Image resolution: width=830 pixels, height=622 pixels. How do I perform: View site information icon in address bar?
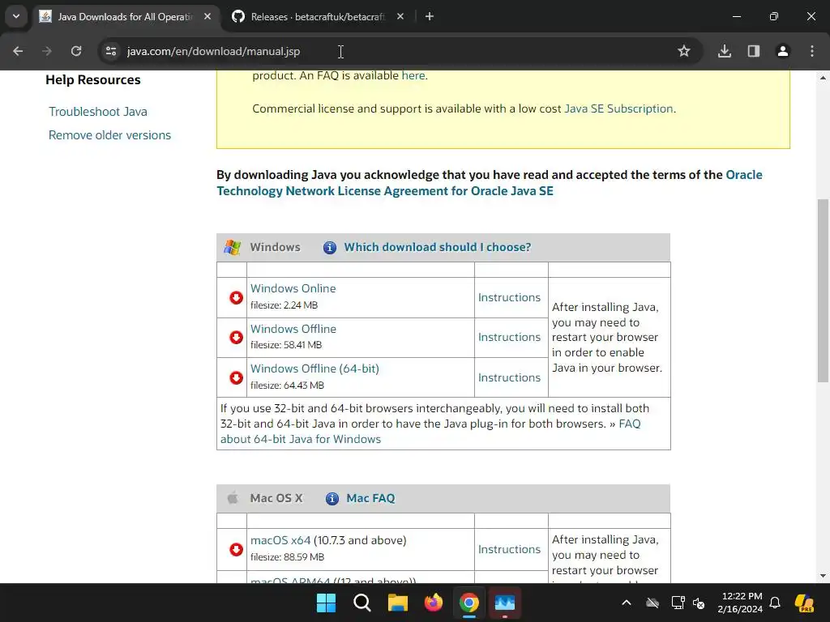click(110, 51)
